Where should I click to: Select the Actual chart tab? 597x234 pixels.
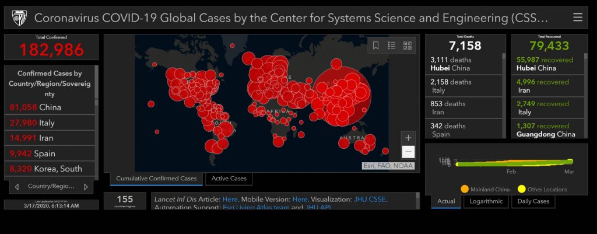(446, 201)
